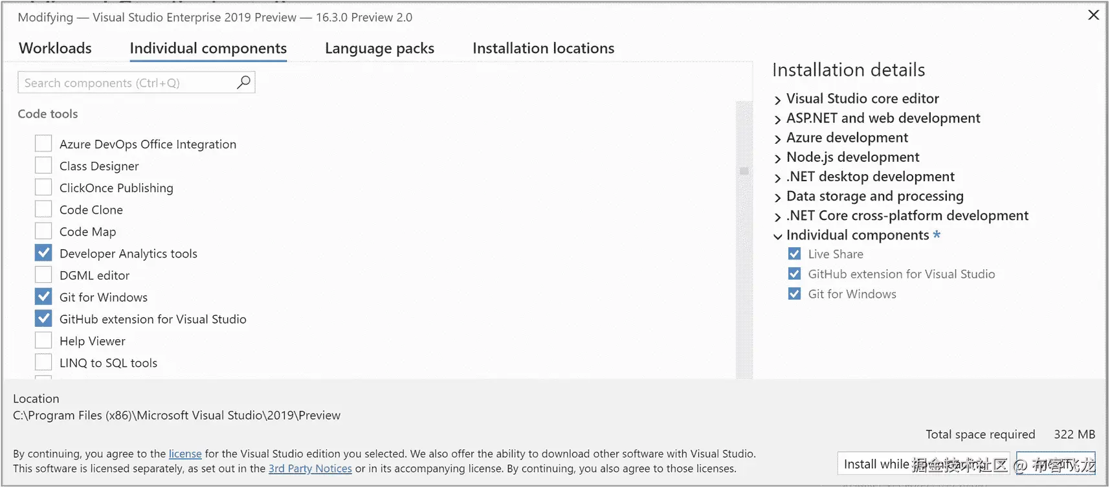Screen dimensions: 1110x488
Task: Uncheck Git for Windows in Installation details
Action: pos(794,294)
